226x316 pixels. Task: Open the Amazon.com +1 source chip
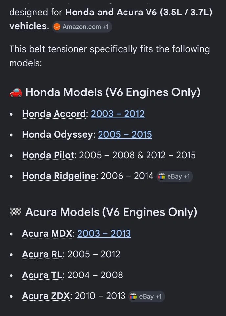pos(82,27)
